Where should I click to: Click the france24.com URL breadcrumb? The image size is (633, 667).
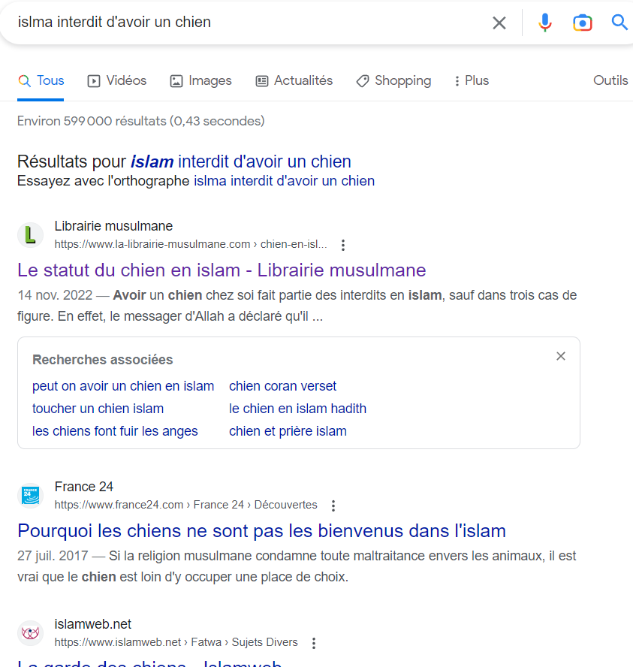[185, 505]
